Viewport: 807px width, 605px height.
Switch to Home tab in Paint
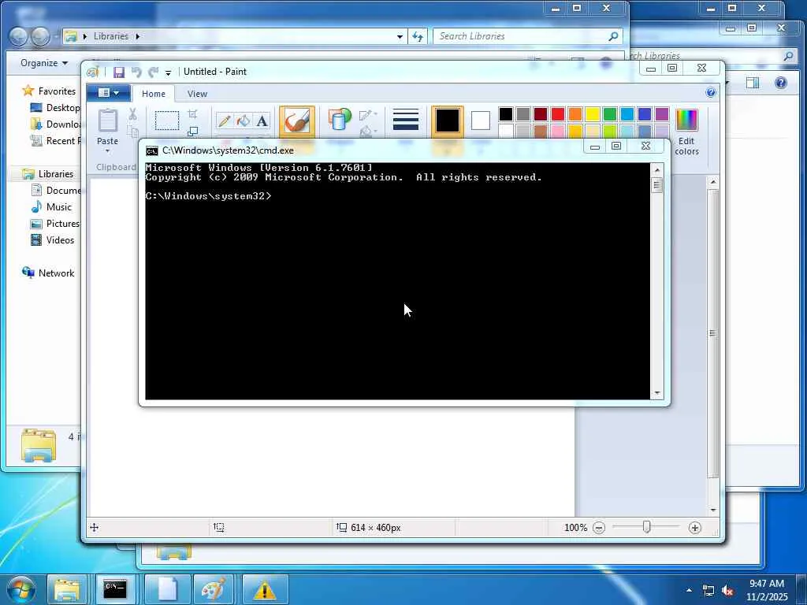pos(154,94)
